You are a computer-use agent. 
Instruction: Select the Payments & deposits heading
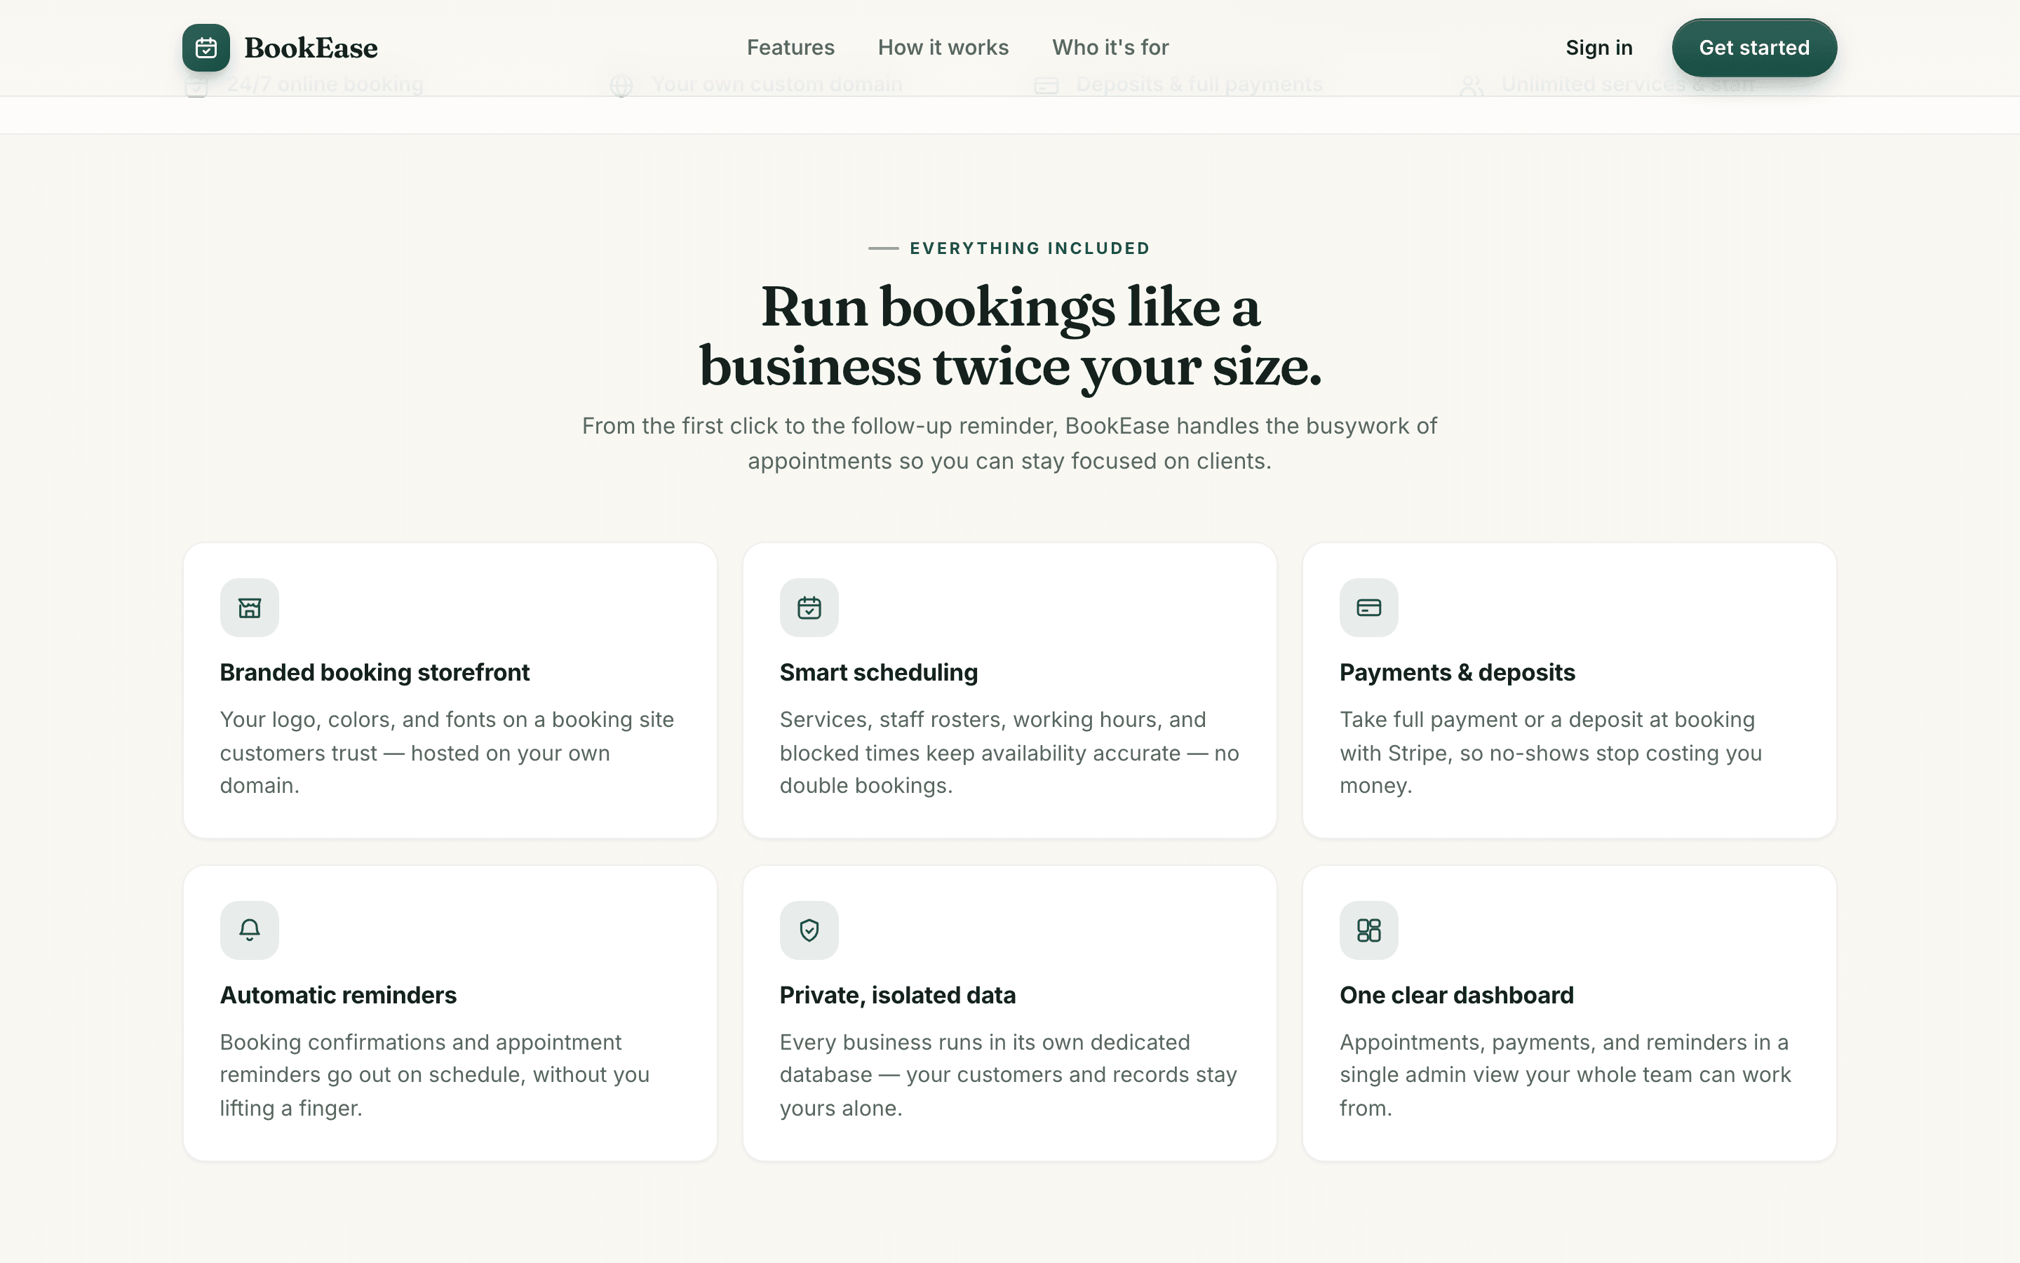point(1457,672)
